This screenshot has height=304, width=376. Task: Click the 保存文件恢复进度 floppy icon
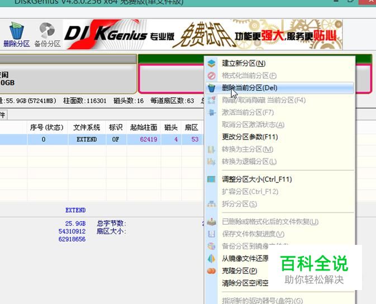click(212, 234)
